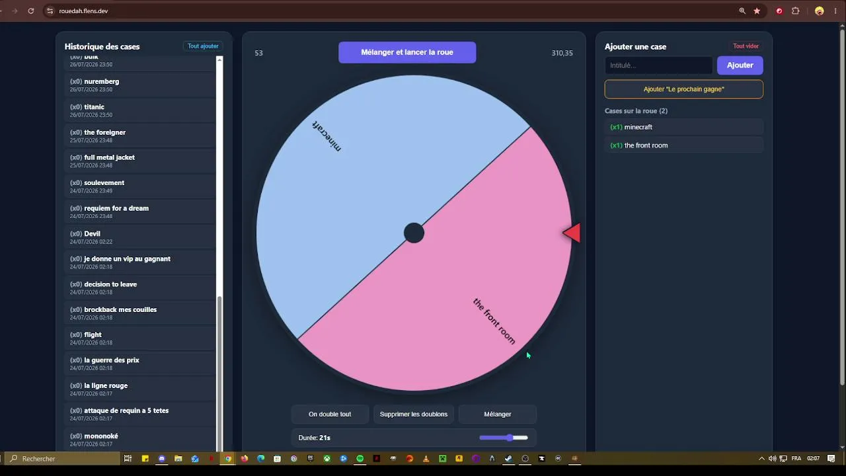Click the 'Ajouter' button

click(740, 65)
